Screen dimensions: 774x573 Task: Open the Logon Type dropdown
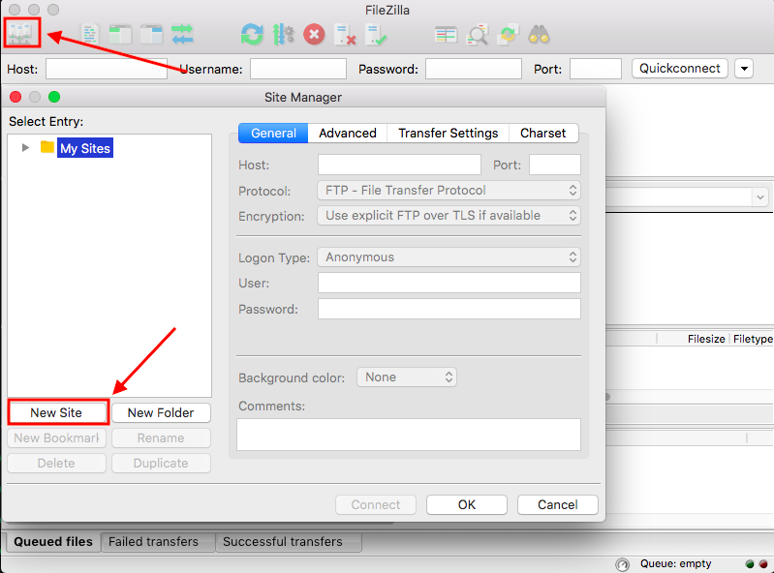coord(449,256)
